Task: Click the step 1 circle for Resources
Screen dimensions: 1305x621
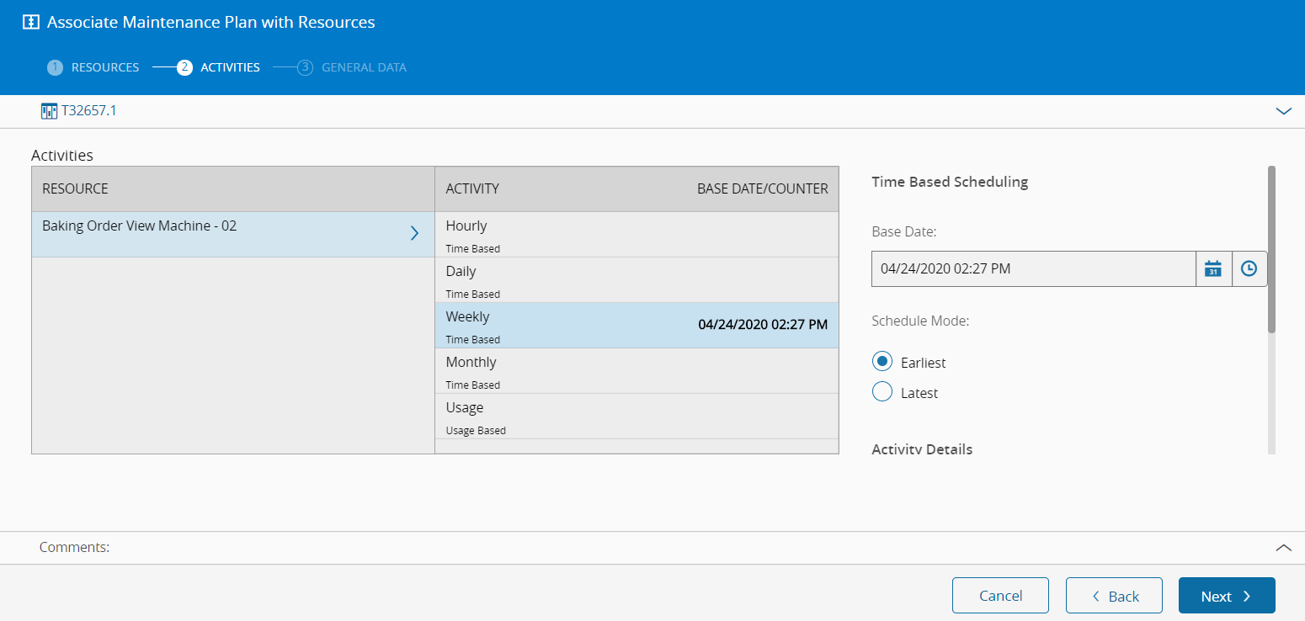Action: (55, 67)
